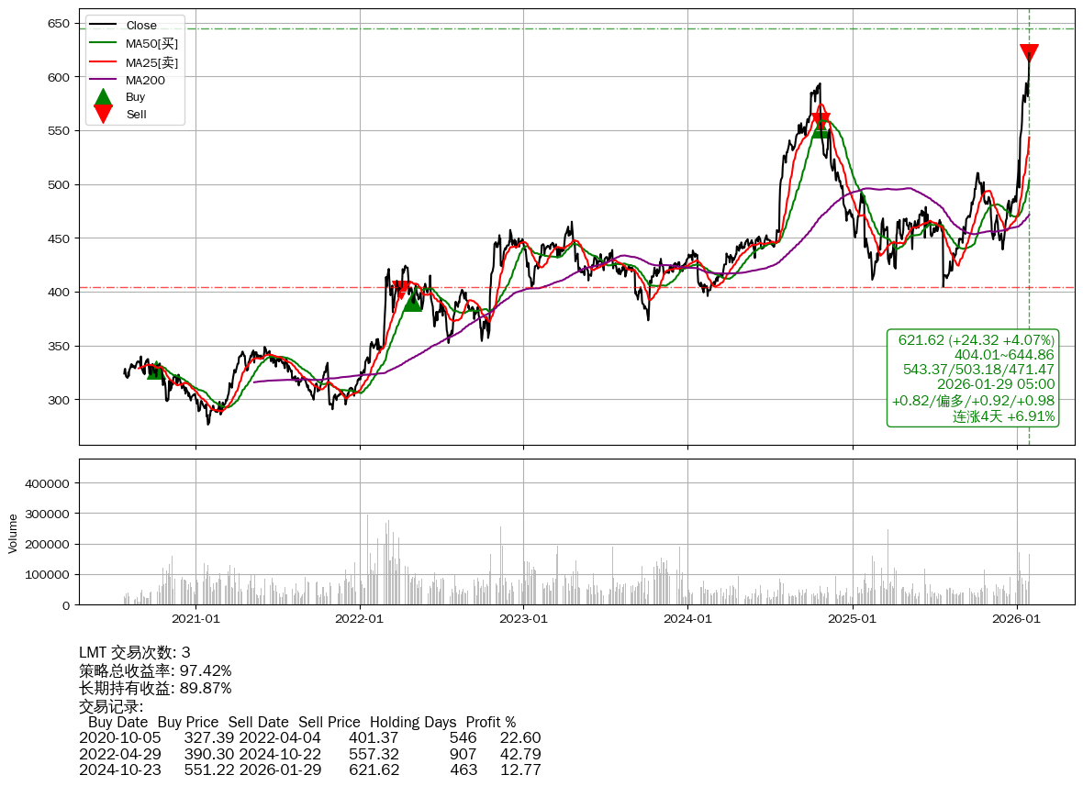1083x786 pixels.
Task: Click the 策略总收益率 97.42% summary line
Action: 155,670
